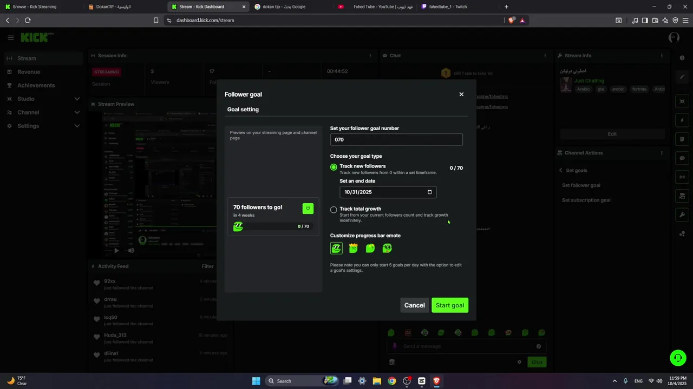The width and height of the screenshot is (693, 389).
Task: Click the Just Chatting category link
Action: [x=589, y=81]
